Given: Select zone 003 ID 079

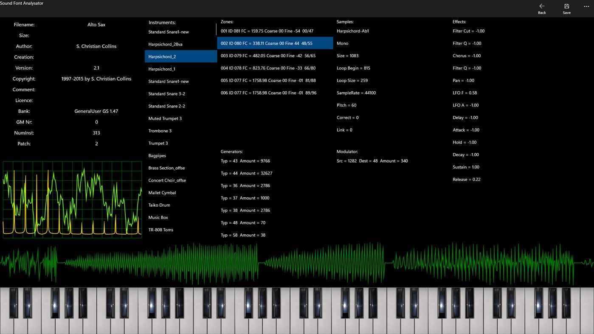Looking at the screenshot, I should 269,56.
